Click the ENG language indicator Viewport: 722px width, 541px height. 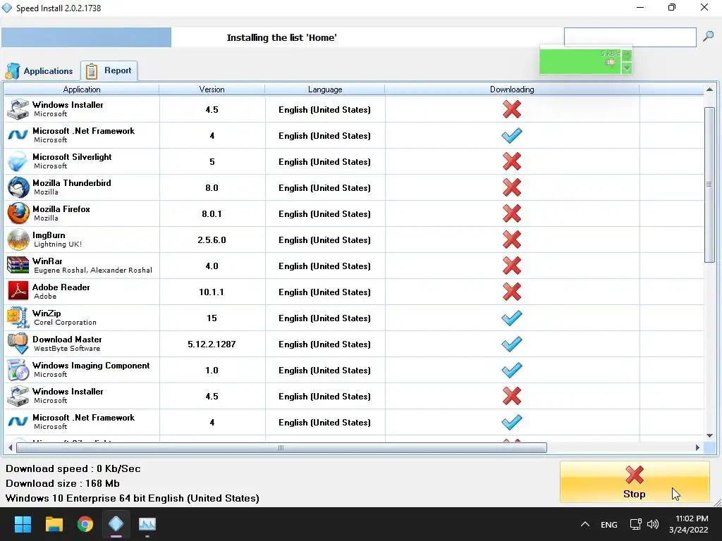[608, 524]
